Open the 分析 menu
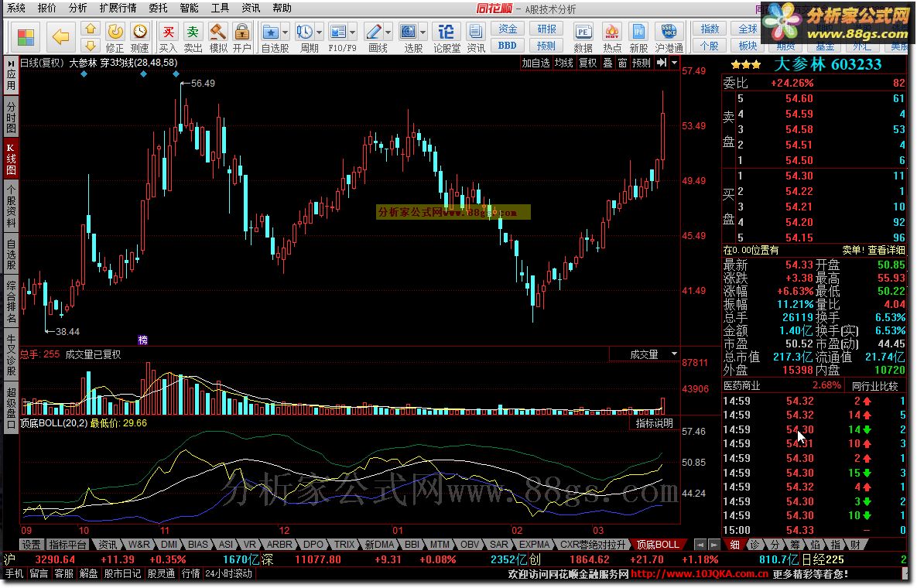 pyautogui.click(x=78, y=9)
